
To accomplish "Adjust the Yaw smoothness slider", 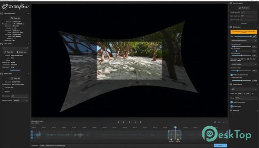I will coord(241,51).
